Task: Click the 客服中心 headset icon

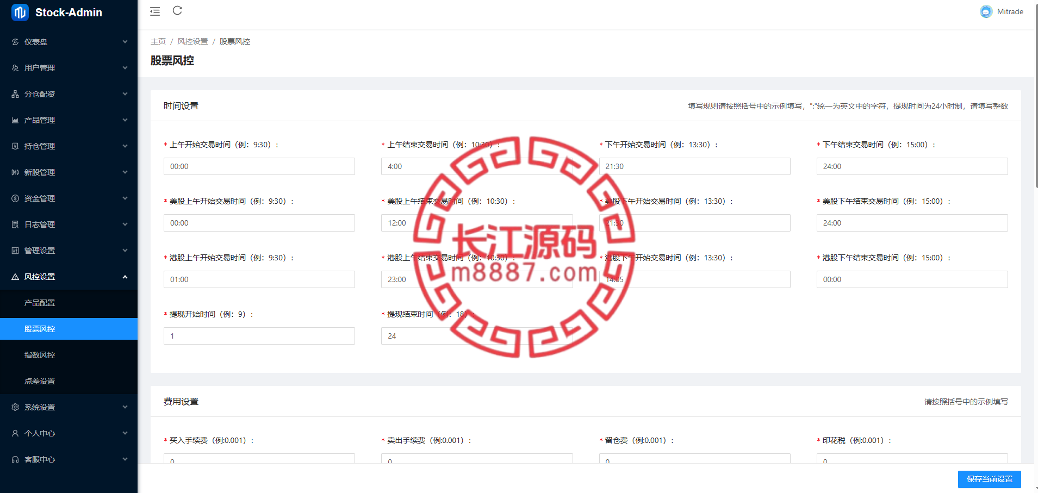Action: pyautogui.click(x=15, y=459)
